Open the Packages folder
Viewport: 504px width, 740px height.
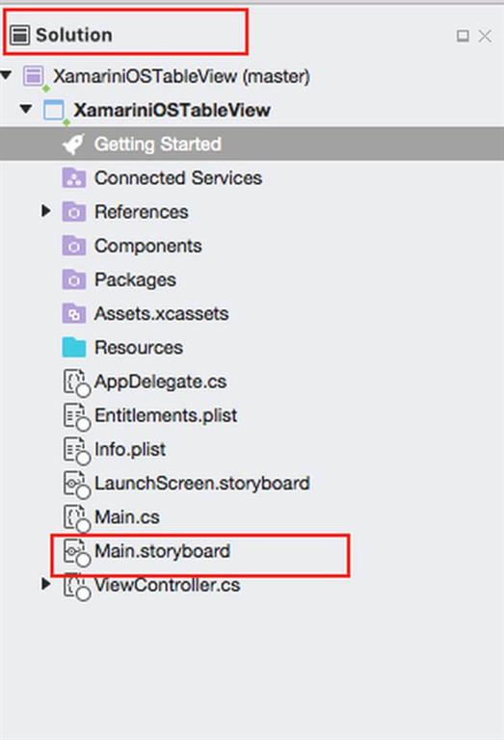136,279
